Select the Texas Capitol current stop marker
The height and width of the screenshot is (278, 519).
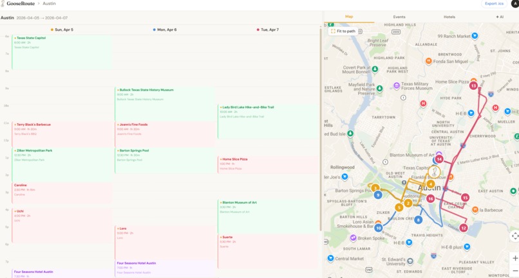(x=434, y=171)
